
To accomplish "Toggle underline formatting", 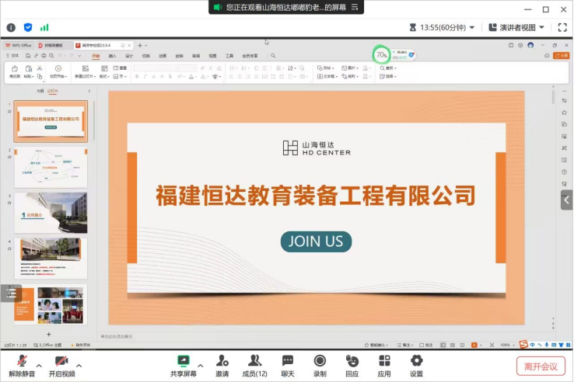I will point(154,76).
